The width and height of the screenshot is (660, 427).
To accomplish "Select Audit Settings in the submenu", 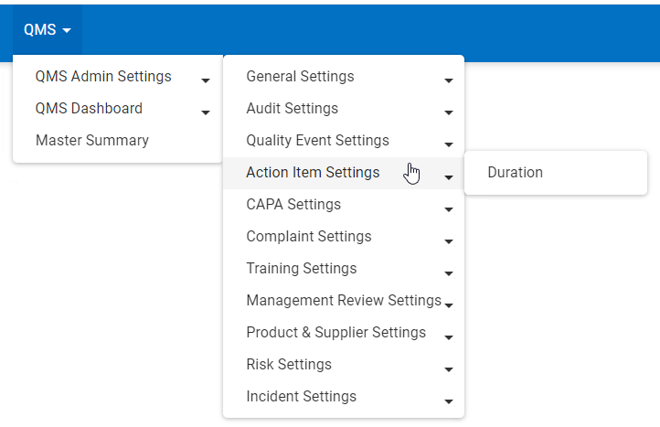I will (292, 109).
